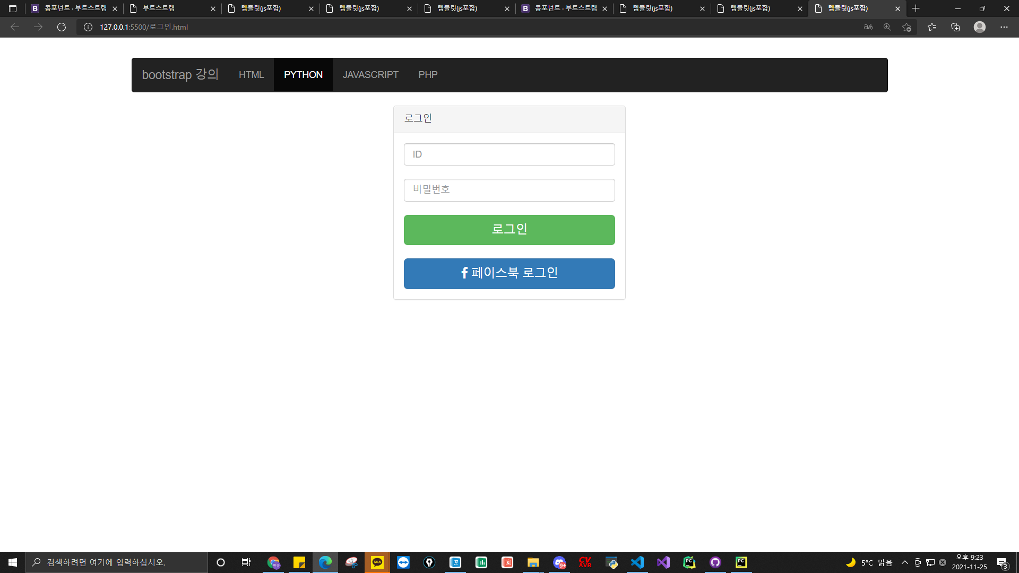1019x573 pixels.
Task: Open the browser settings ellipsis menu
Action: coord(1004,27)
